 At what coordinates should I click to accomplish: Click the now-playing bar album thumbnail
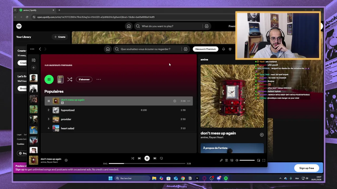(x=33, y=160)
